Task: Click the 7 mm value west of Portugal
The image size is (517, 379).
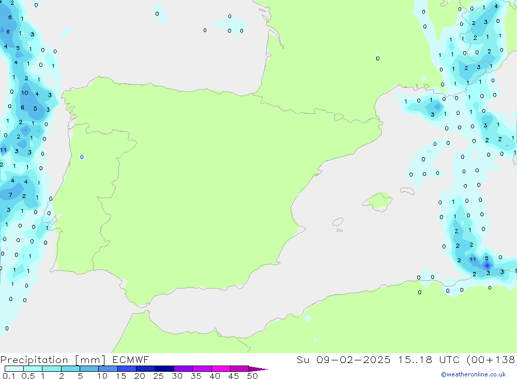Action: [10, 195]
